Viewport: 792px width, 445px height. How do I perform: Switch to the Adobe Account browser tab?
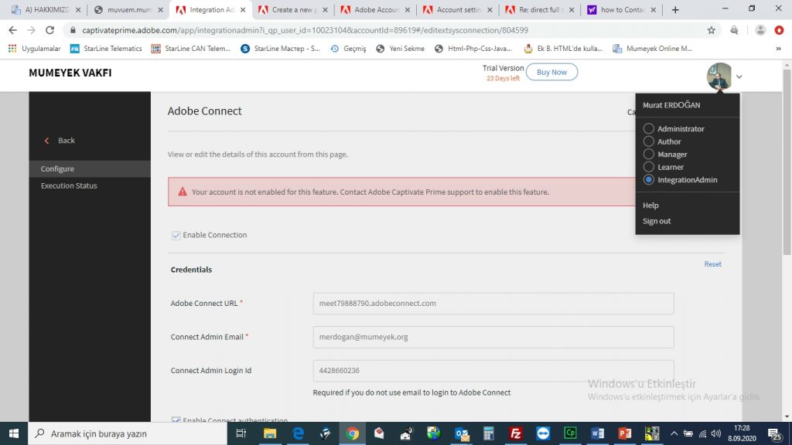pos(374,10)
